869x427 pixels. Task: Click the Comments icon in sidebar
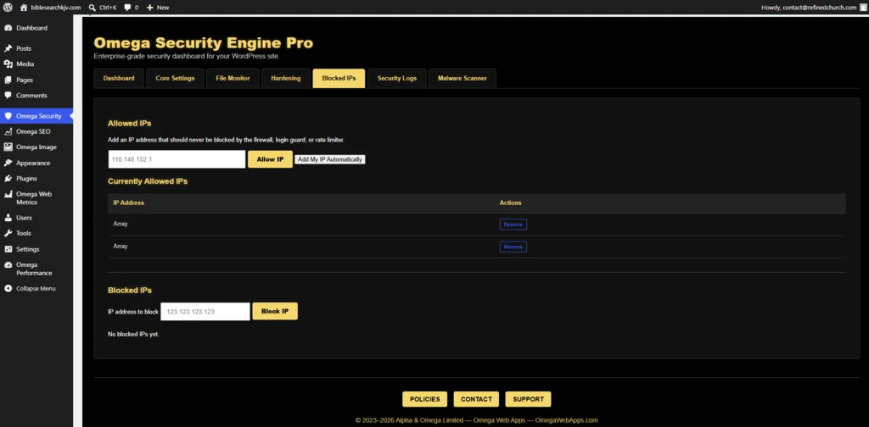click(x=8, y=95)
